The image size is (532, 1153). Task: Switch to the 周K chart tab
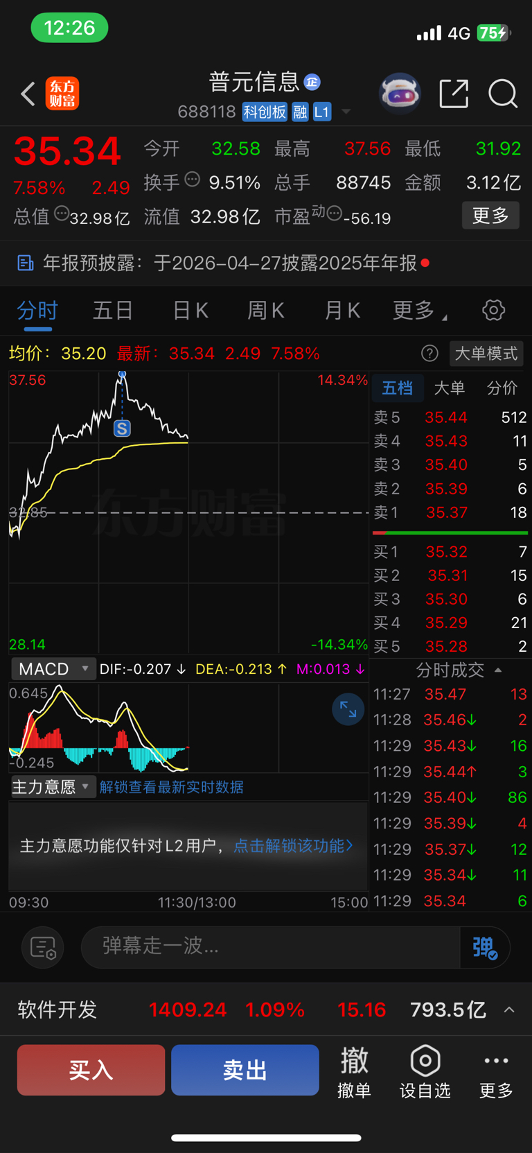[266, 311]
